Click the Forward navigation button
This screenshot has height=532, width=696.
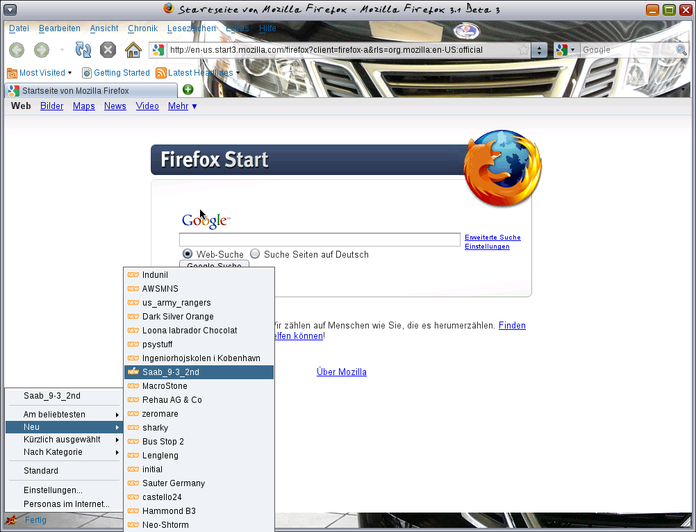[42, 50]
